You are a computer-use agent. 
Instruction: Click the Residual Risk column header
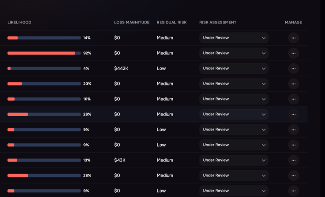click(x=171, y=22)
